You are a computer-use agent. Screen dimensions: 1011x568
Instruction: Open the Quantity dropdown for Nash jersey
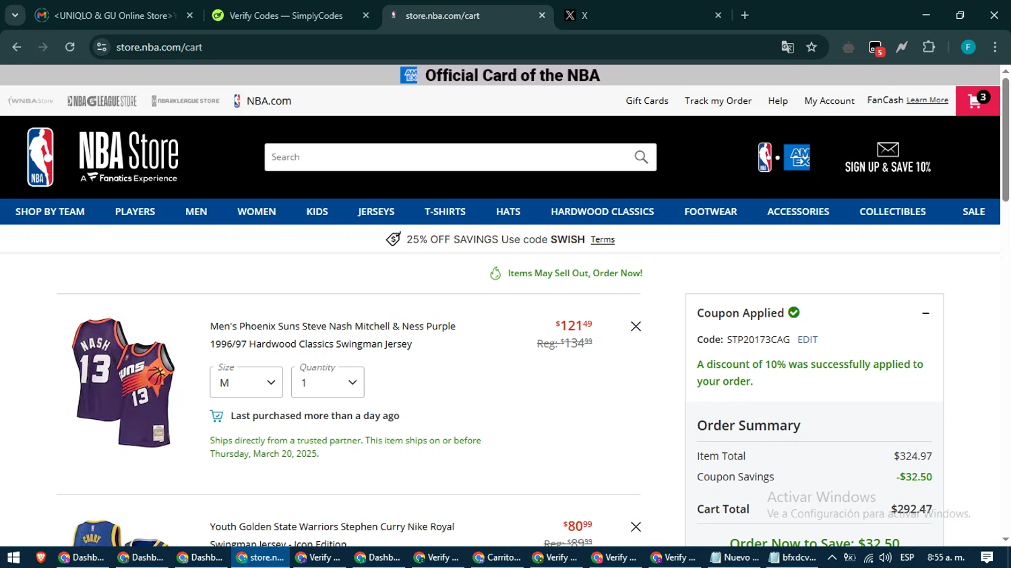pos(328,382)
